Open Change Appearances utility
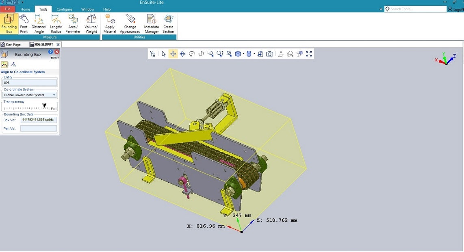464x252 pixels. point(130,24)
